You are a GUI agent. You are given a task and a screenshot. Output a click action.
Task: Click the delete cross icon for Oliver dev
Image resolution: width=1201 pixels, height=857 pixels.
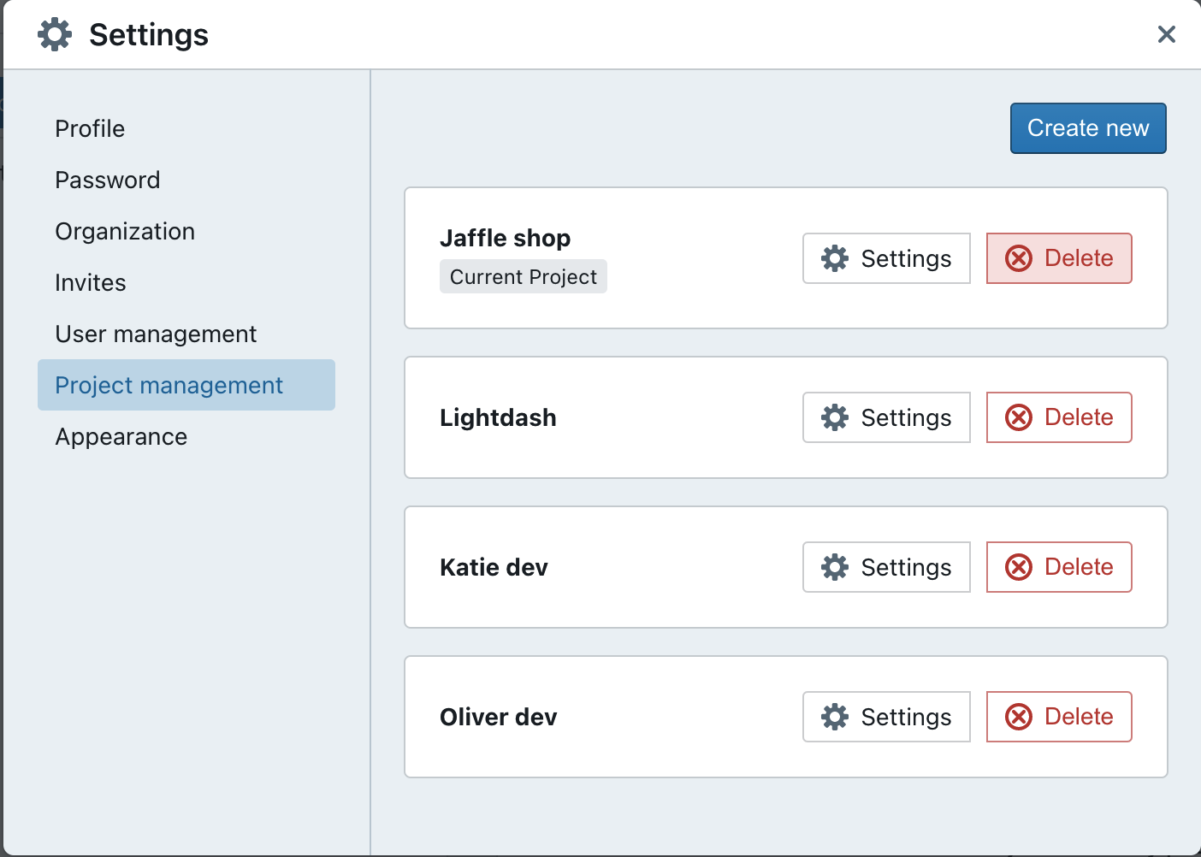tap(1018, 717)
